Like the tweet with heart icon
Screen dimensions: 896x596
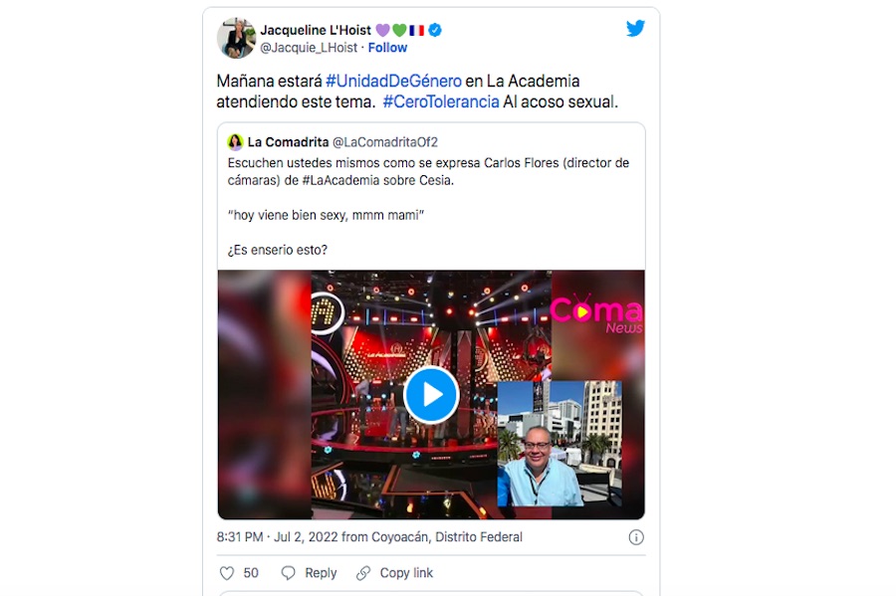227,573
